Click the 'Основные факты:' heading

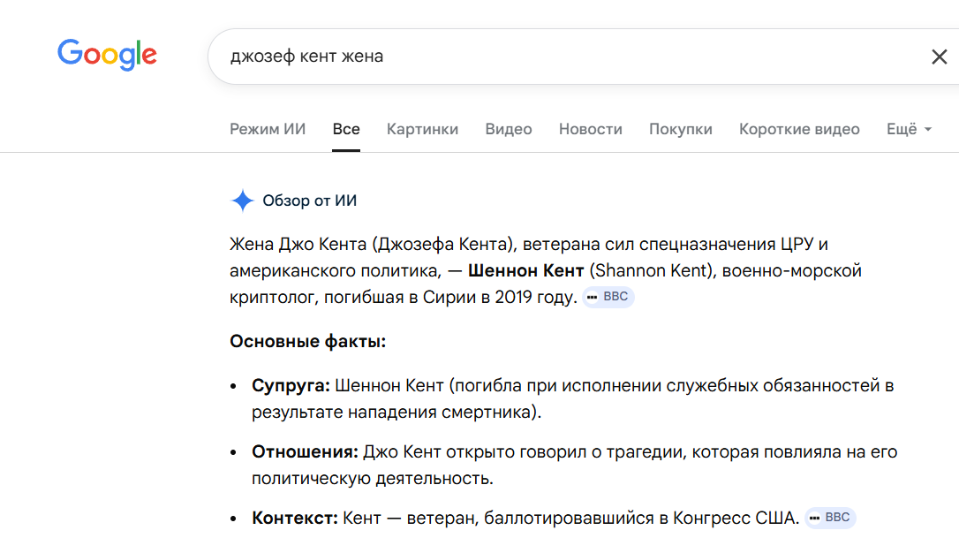[x=307, y=341]
